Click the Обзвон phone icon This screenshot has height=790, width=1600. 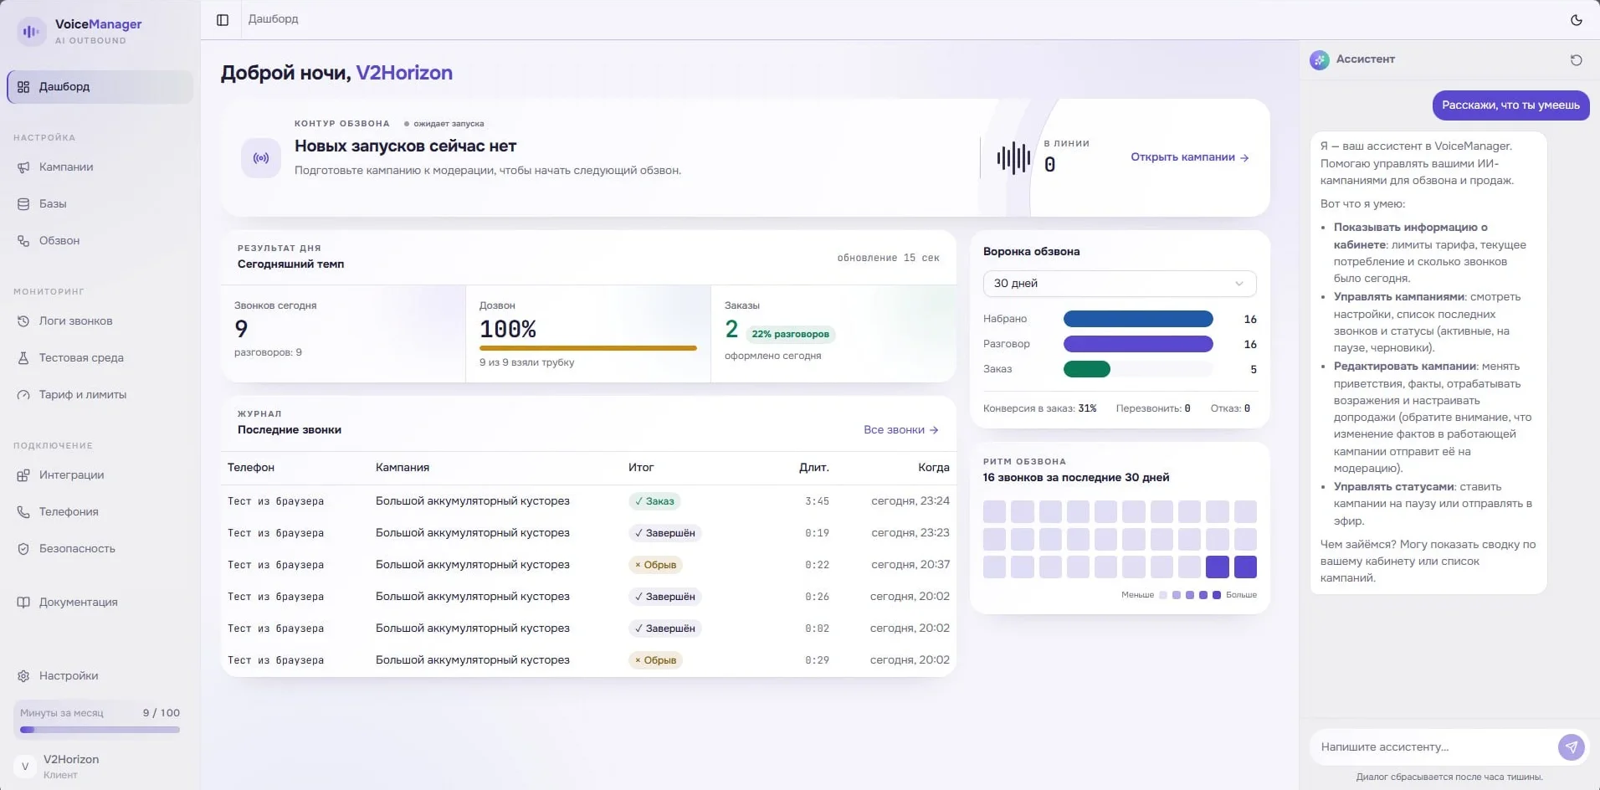(23, 241)
